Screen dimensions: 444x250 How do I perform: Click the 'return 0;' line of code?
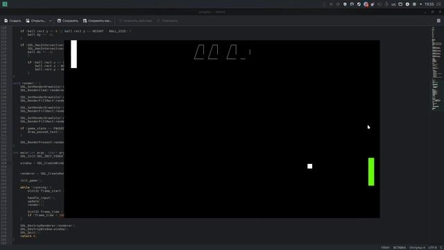(28, 236)
